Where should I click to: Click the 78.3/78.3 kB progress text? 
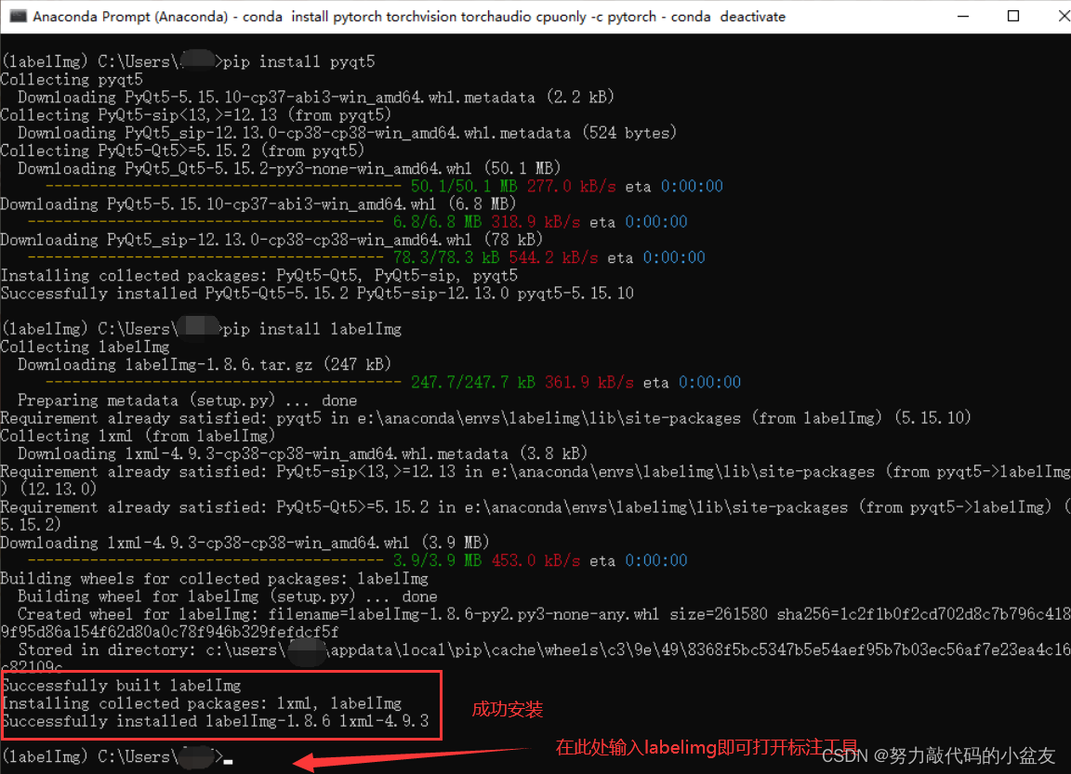pos(446,257)
